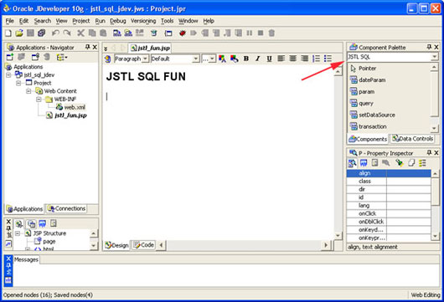Viewport: 444px width, 302px height.
Task: Open the Versioning menu
Action: pyautogui.click(x=143, y=21)
